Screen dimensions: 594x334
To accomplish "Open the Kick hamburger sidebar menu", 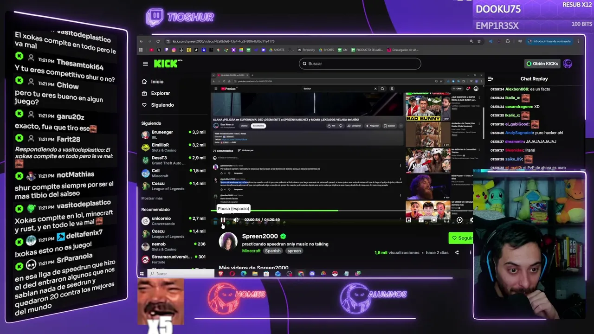I will [x=145, y=64].
